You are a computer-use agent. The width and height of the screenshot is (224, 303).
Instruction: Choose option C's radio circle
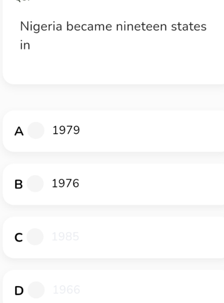(x=35, y=237)
